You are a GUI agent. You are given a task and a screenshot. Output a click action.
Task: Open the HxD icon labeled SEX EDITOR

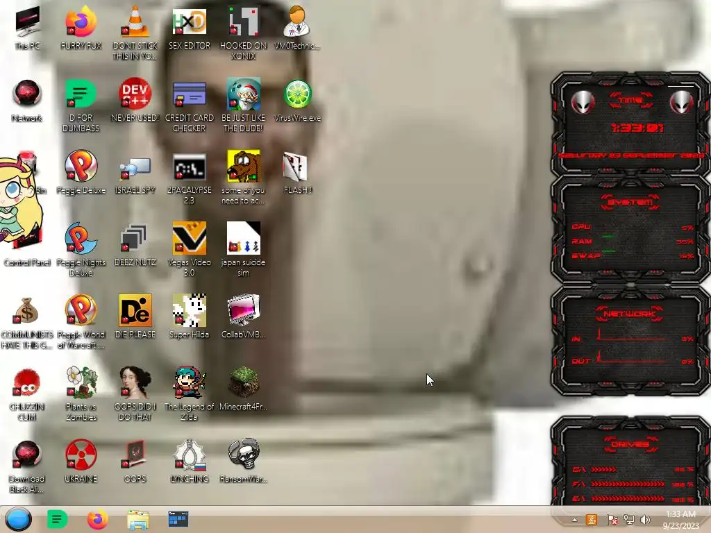pyautogui.click(x=189, y=27)
